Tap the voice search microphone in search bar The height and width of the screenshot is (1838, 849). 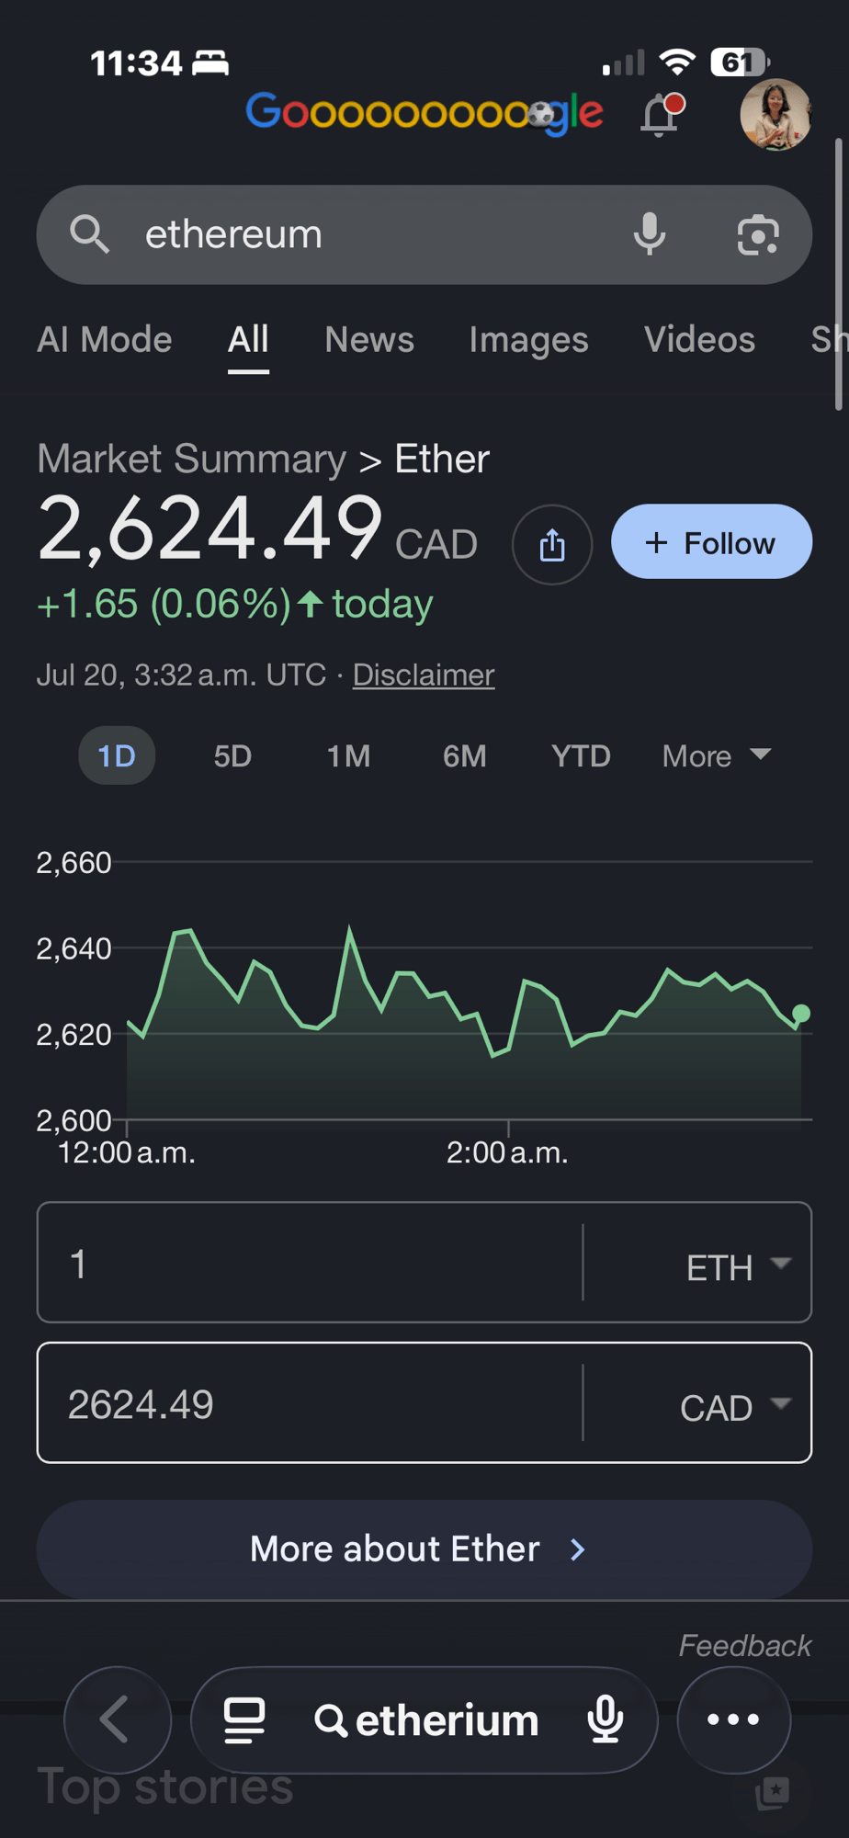click(x=649, y=234)
